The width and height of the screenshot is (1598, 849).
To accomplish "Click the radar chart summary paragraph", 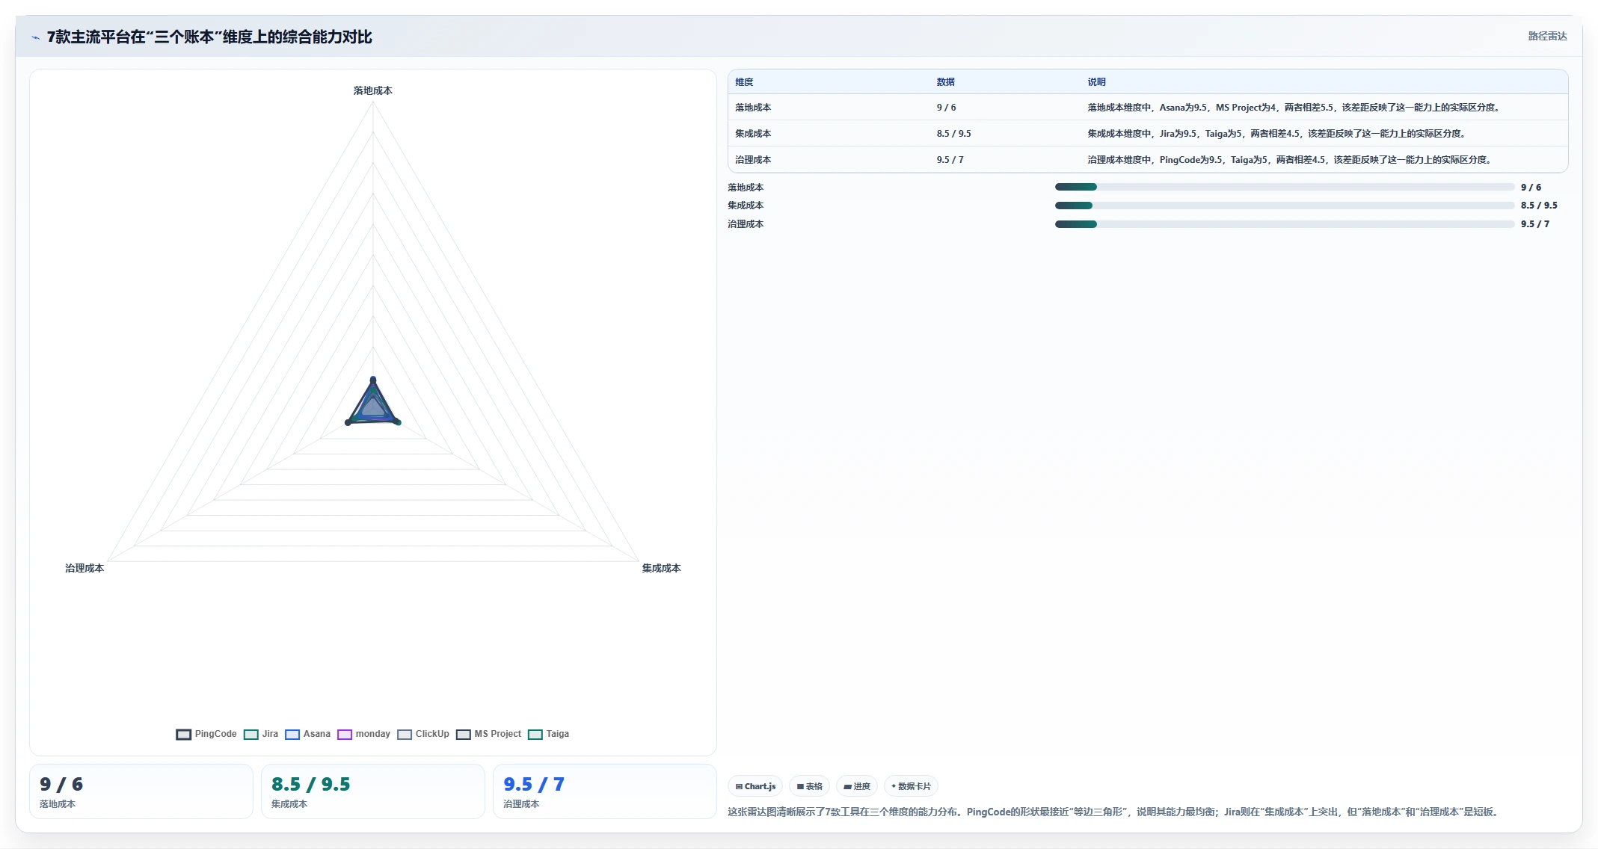I will point(1114,812).
